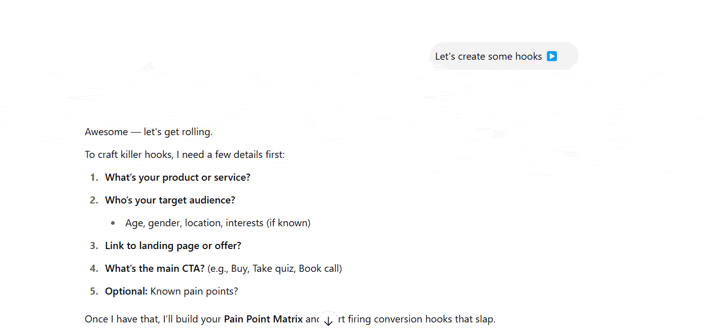
Task: Click the list number "5." marker
Action: tap(94, 291)
